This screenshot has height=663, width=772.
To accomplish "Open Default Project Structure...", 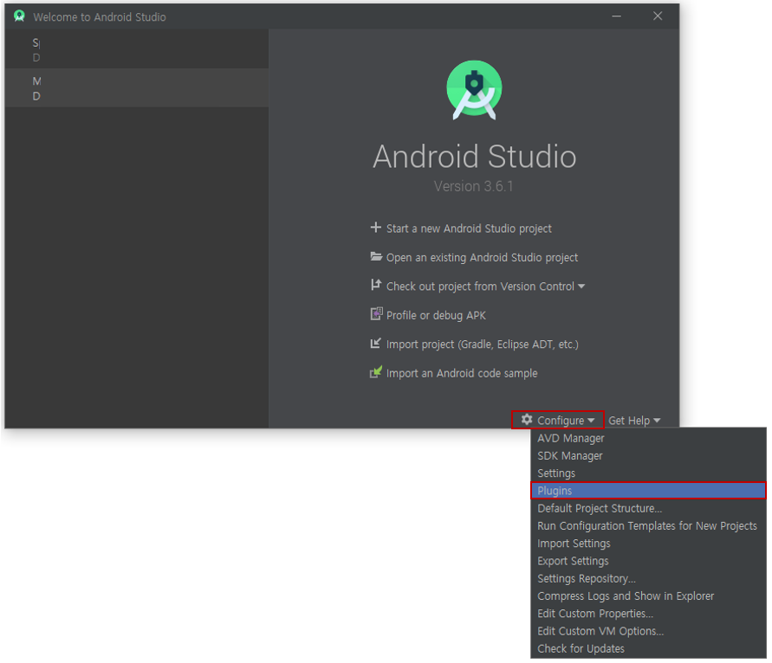I will point(648,509).
